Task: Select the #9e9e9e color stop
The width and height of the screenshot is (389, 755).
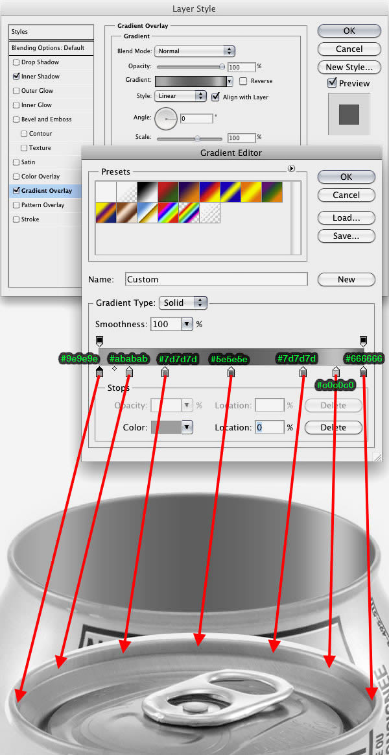Action: coord(100,372)
